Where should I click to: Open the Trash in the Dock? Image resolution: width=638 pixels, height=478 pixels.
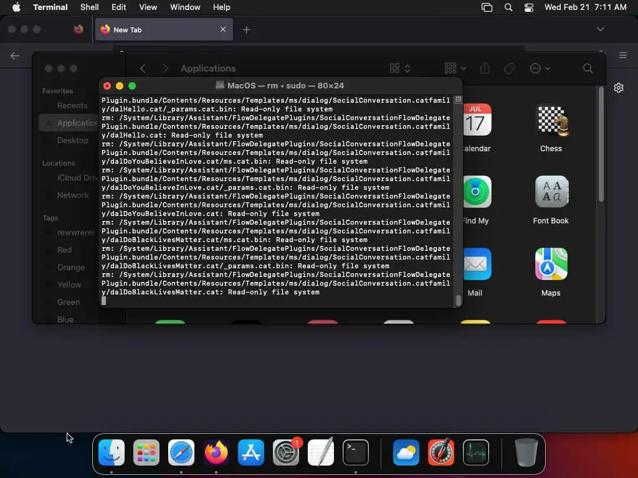point(526,452)
